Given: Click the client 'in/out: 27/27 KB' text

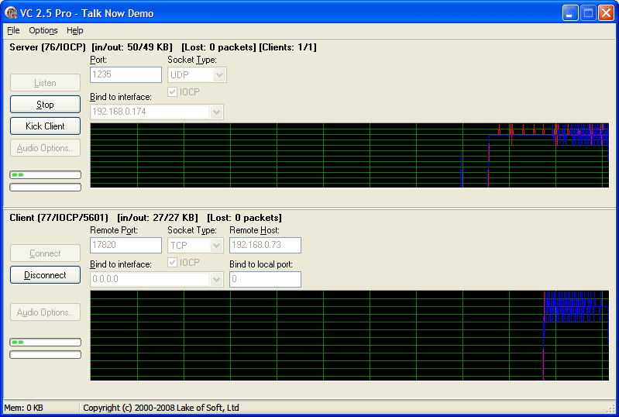Looking at the screenshot, I should click(x=158, y=218).
